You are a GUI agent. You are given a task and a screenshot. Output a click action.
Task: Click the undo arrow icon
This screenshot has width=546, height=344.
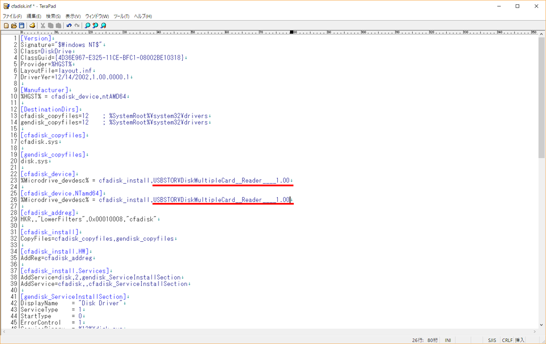69,26
